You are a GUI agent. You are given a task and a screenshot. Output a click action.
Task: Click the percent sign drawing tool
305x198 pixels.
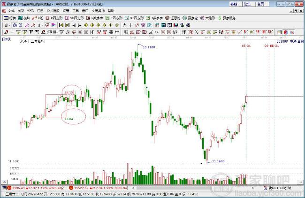pyautogui.click(x=197, y=32)
